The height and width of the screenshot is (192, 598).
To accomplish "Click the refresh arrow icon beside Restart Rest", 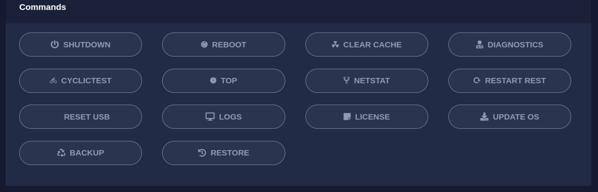I will point(477,80).
